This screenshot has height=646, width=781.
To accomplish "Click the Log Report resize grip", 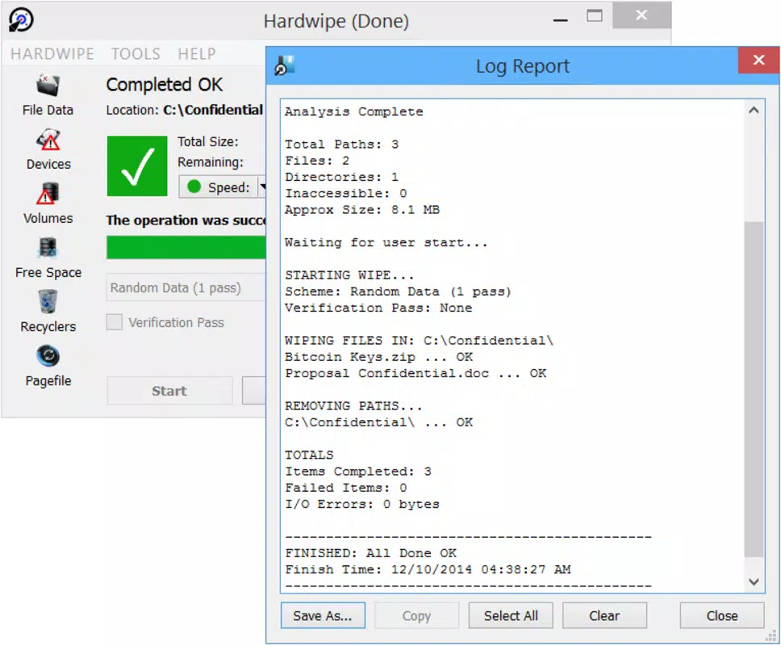I will tap(771, 636).
